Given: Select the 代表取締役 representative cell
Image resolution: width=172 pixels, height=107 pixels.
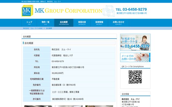Looking at the screenshot, I should 83,55.
